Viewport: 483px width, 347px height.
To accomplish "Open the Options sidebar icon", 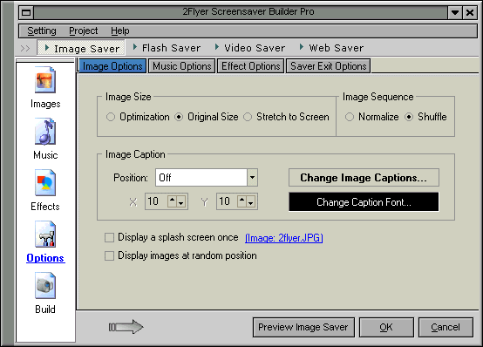I will (x=45, y=235).
